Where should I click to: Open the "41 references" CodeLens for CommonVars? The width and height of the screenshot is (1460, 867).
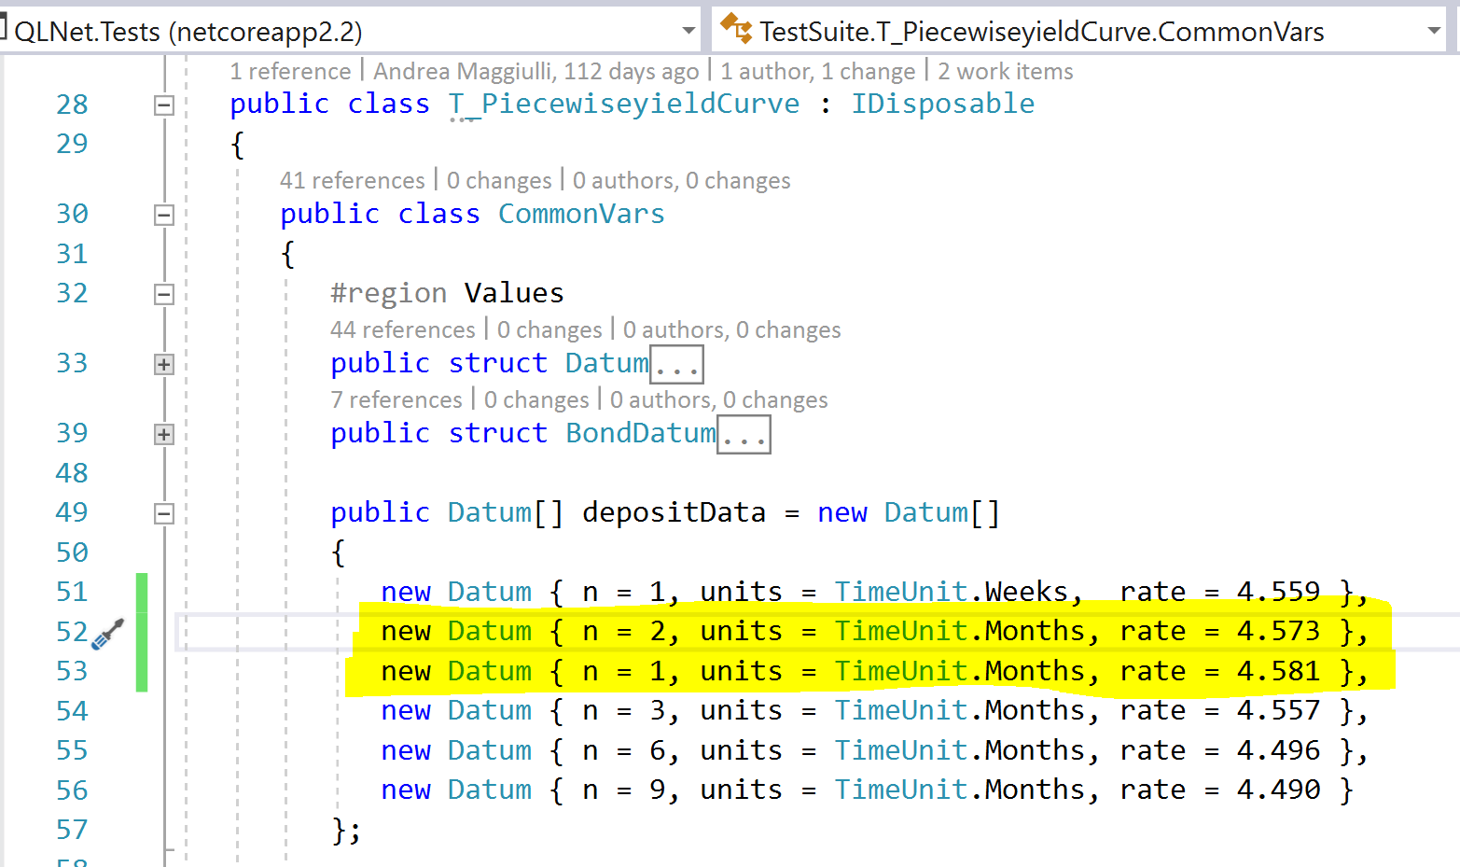(353, 180)
